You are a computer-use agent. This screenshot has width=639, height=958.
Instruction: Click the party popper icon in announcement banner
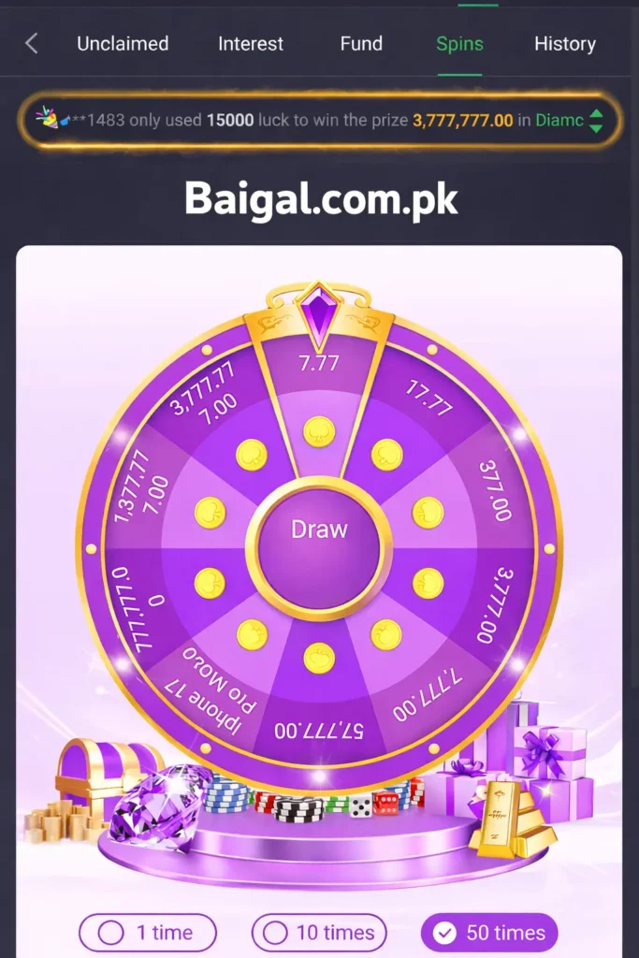pos(47,117)
